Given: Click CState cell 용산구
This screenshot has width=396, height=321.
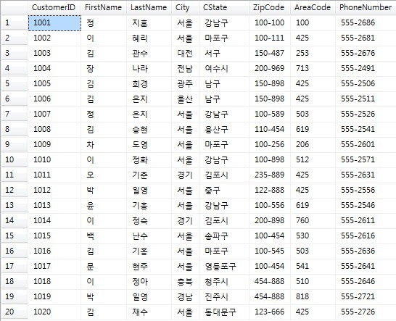Looking at the screenshot, I should click(x=224, y=129).
